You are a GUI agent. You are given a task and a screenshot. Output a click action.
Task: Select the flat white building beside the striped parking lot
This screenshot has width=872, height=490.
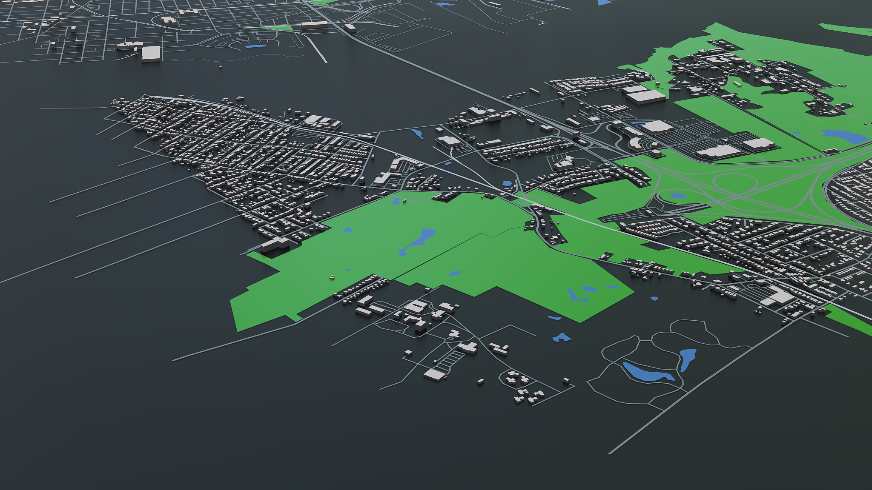[x=435, y=375]
